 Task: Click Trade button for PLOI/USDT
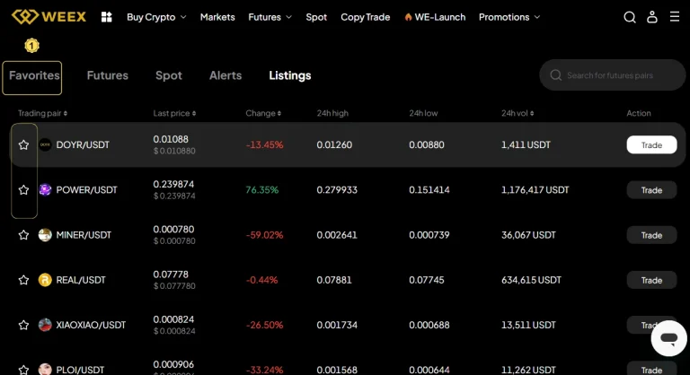[651, 369]
